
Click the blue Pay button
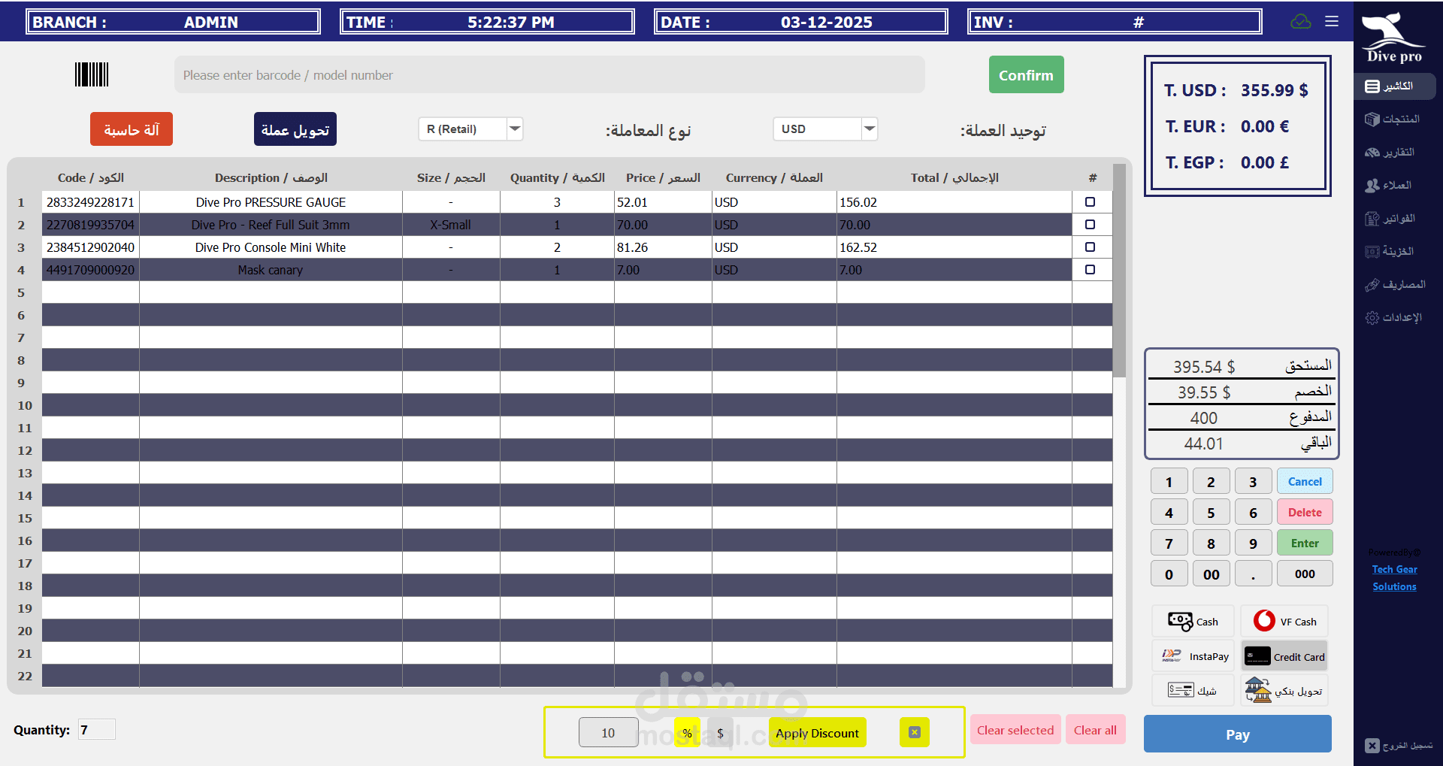pos(1237,734)
